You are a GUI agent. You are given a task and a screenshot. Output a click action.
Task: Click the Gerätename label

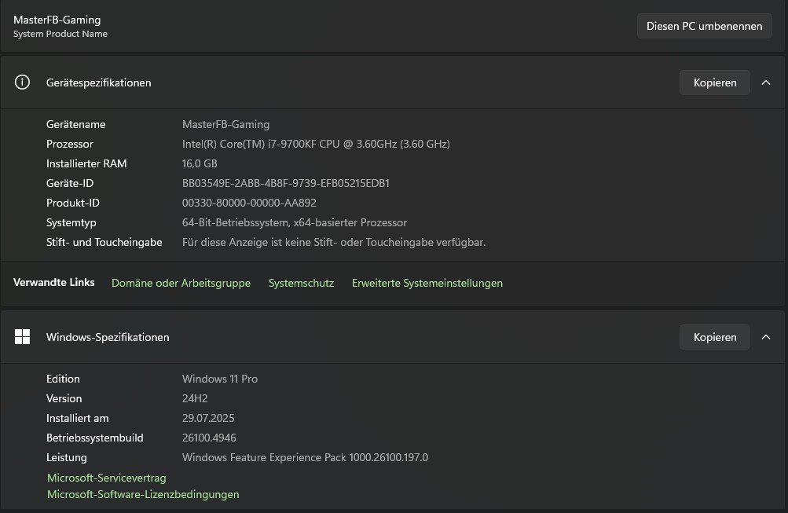pos(76,124)
